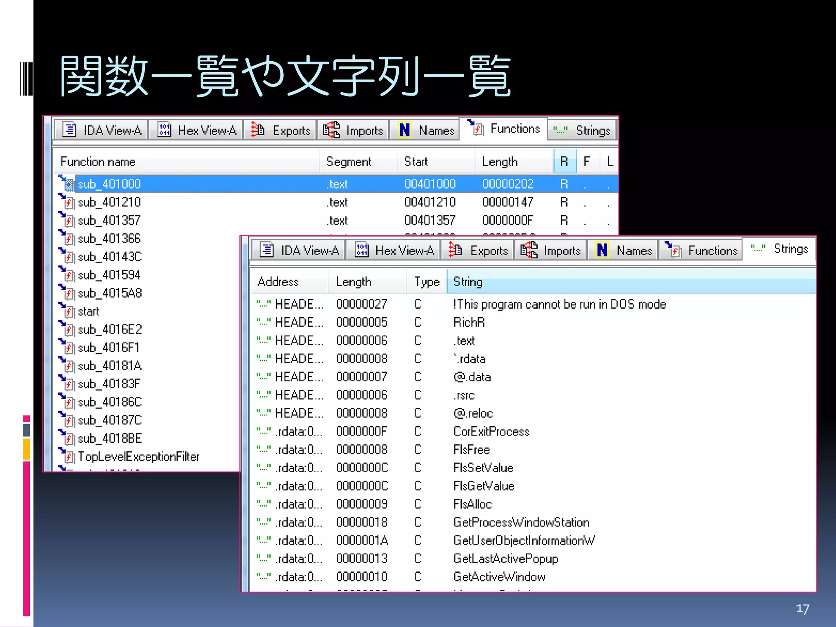The image size is (836, 627).
Task: Sort strings by Type column header
Action: click(427, 282)
